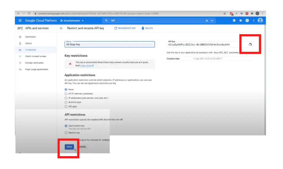
Task: Bookmark this page with the star icon
Action: 224,13
